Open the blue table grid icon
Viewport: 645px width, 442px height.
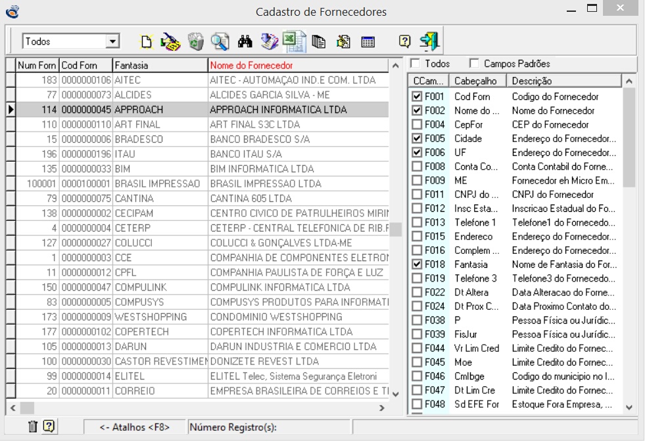click(x=368, y=42)
